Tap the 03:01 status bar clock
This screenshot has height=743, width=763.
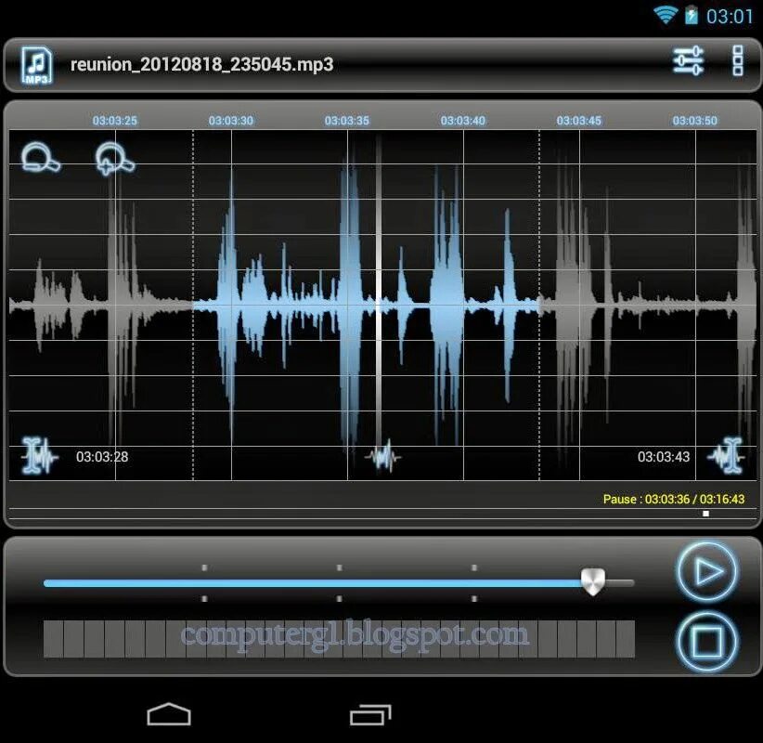click(730, 17)
